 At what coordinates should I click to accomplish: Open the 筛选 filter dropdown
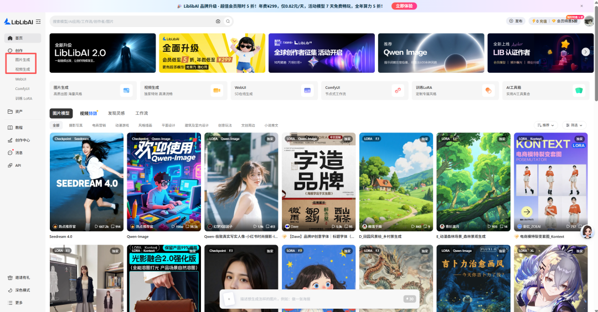pyautogui.click(x=574, y=125)
